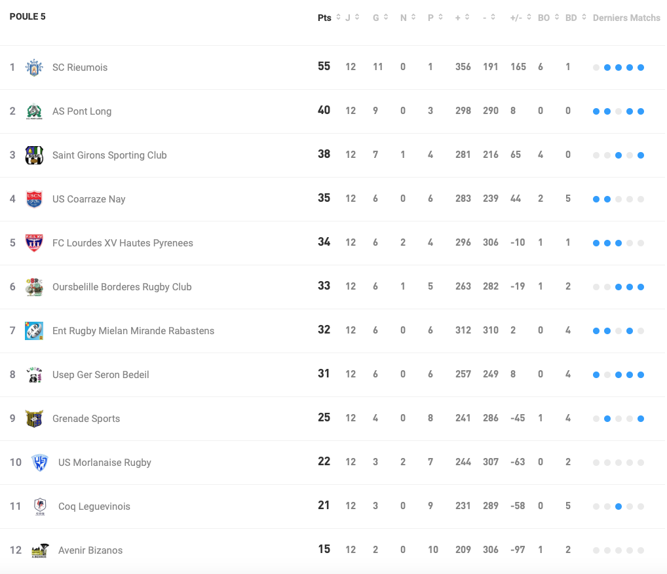Click the FC Lourdes XV Hautes Pyrenees crest
Viewport: 667px width, 574px height.
click(x=34, y=242)
